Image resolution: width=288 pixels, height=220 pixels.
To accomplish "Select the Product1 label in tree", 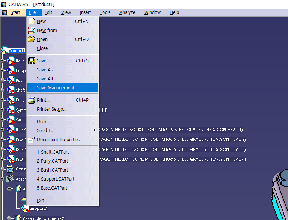I will tap(17, 51).
